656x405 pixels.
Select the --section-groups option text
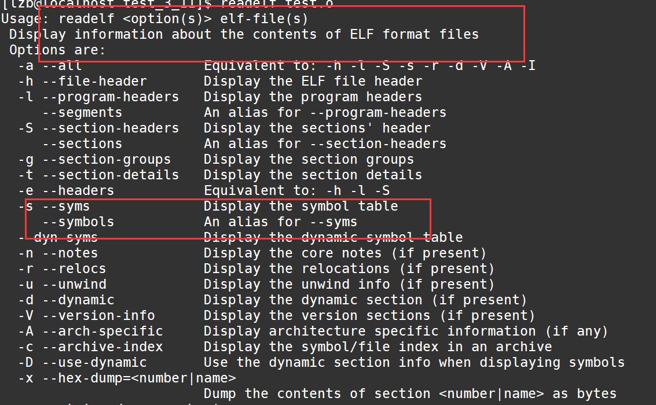click(x=106, y=159)
